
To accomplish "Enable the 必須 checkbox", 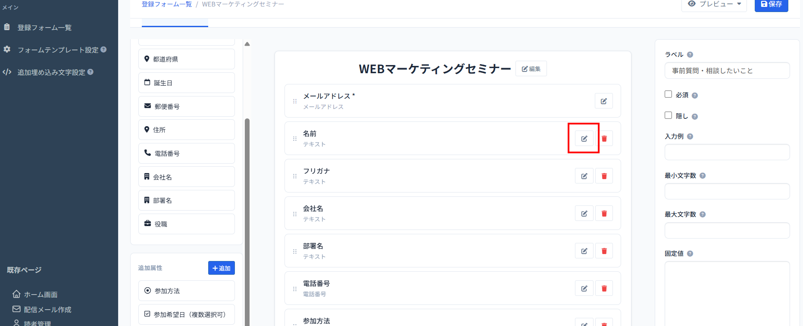I will [x=669, y=94].
